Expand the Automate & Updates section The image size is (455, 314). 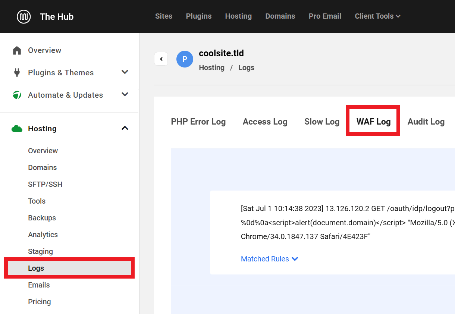click(x=125, y=94)
